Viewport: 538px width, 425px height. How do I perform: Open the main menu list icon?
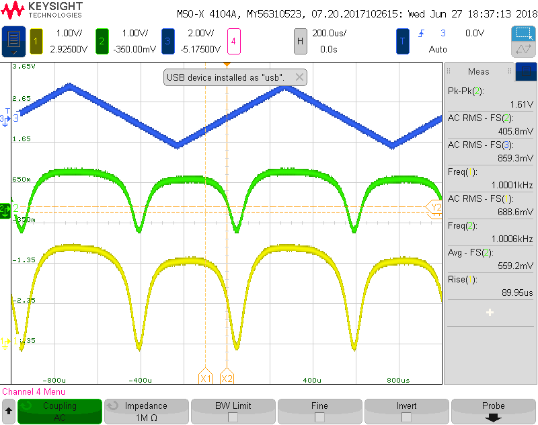[13, 42]
